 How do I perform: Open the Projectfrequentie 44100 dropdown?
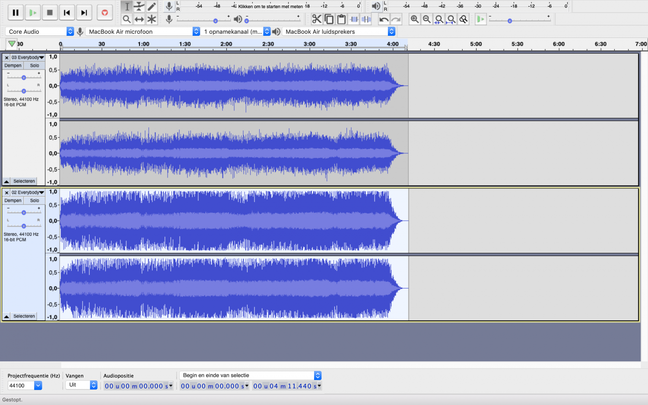(x=25, y=386)
